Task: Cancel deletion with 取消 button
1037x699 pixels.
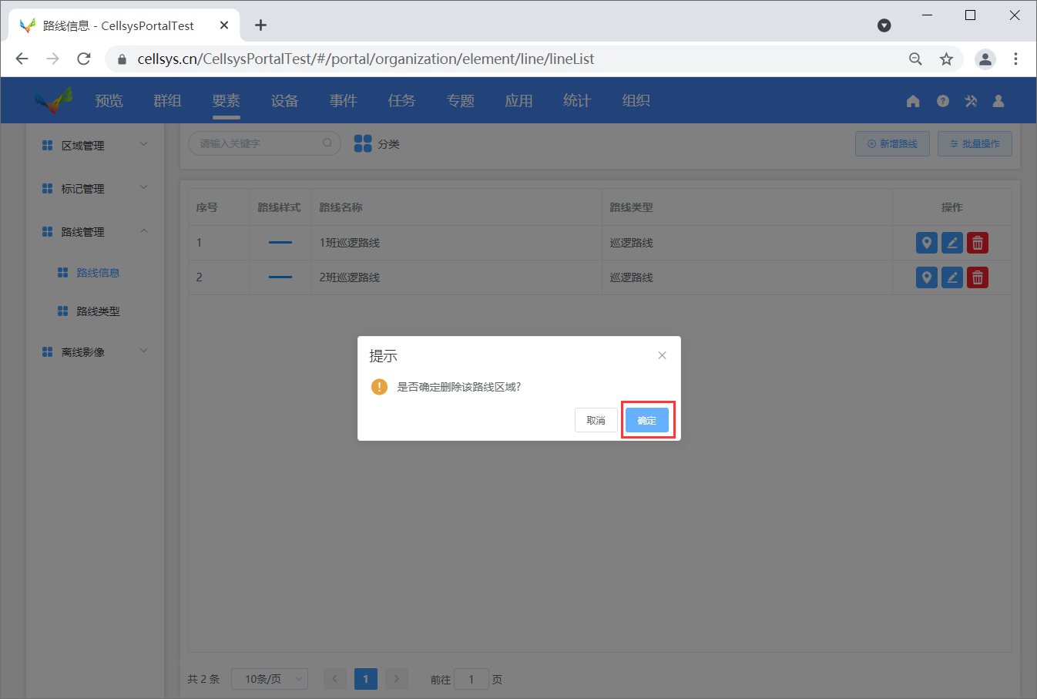Action: [x=596, y=420]
